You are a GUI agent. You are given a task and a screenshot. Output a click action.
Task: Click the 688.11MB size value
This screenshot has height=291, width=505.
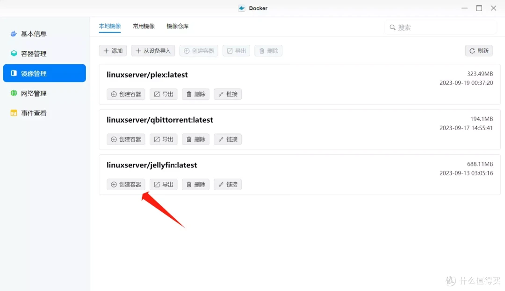pos(480,164)
